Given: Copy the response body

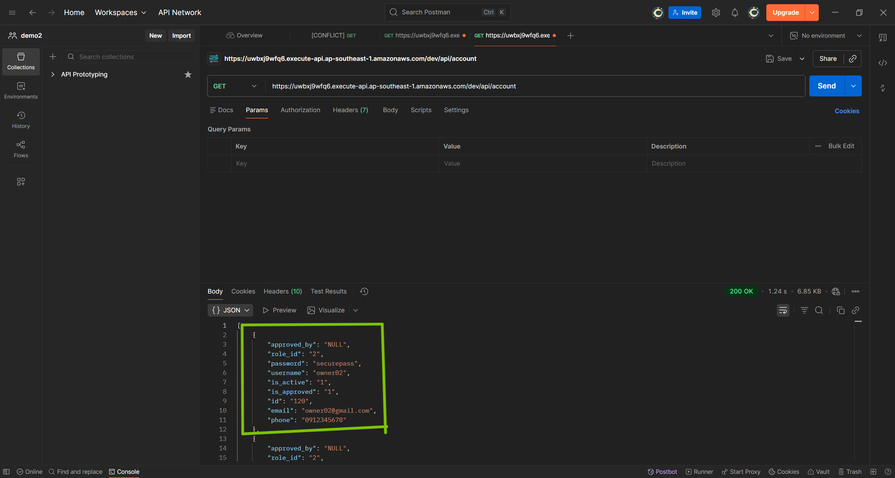Looking at the screenshot, I should click(840, 310).
